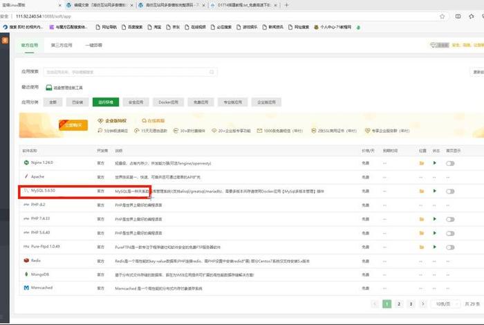Select the green 运行环境 category filter
Screen dimensions: 484x325
click(106, 102)
